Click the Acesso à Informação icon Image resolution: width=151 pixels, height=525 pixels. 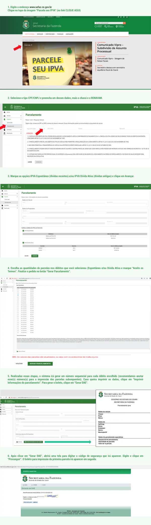tap(117, 26)
